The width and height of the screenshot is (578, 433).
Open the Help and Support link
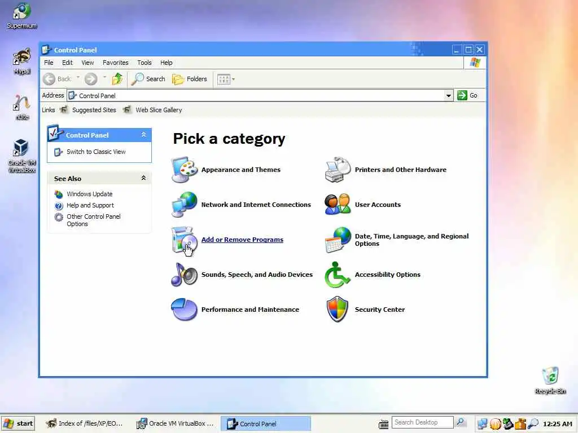[90, 205]
